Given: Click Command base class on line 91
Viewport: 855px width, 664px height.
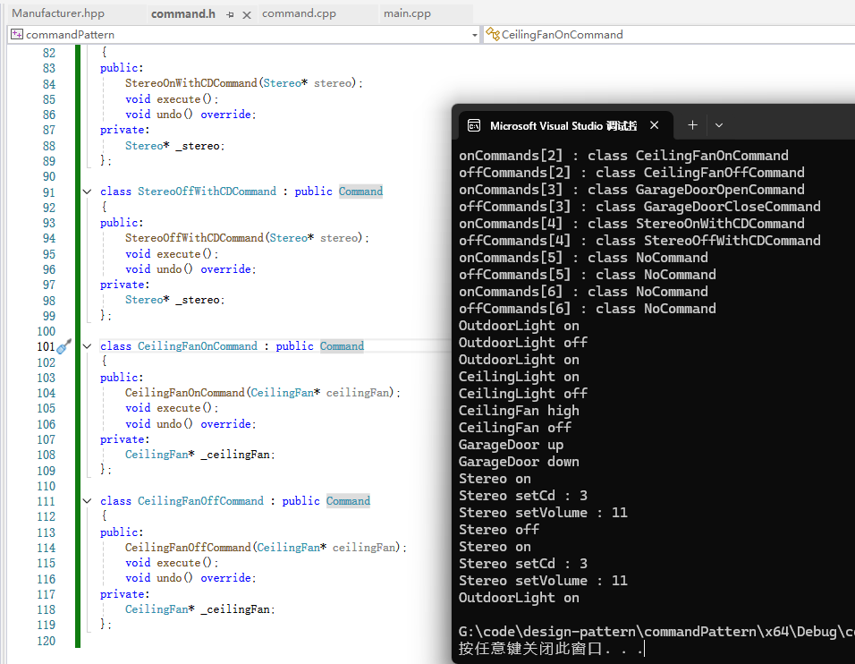Looking at the screenshot, I should click(360, 192).
